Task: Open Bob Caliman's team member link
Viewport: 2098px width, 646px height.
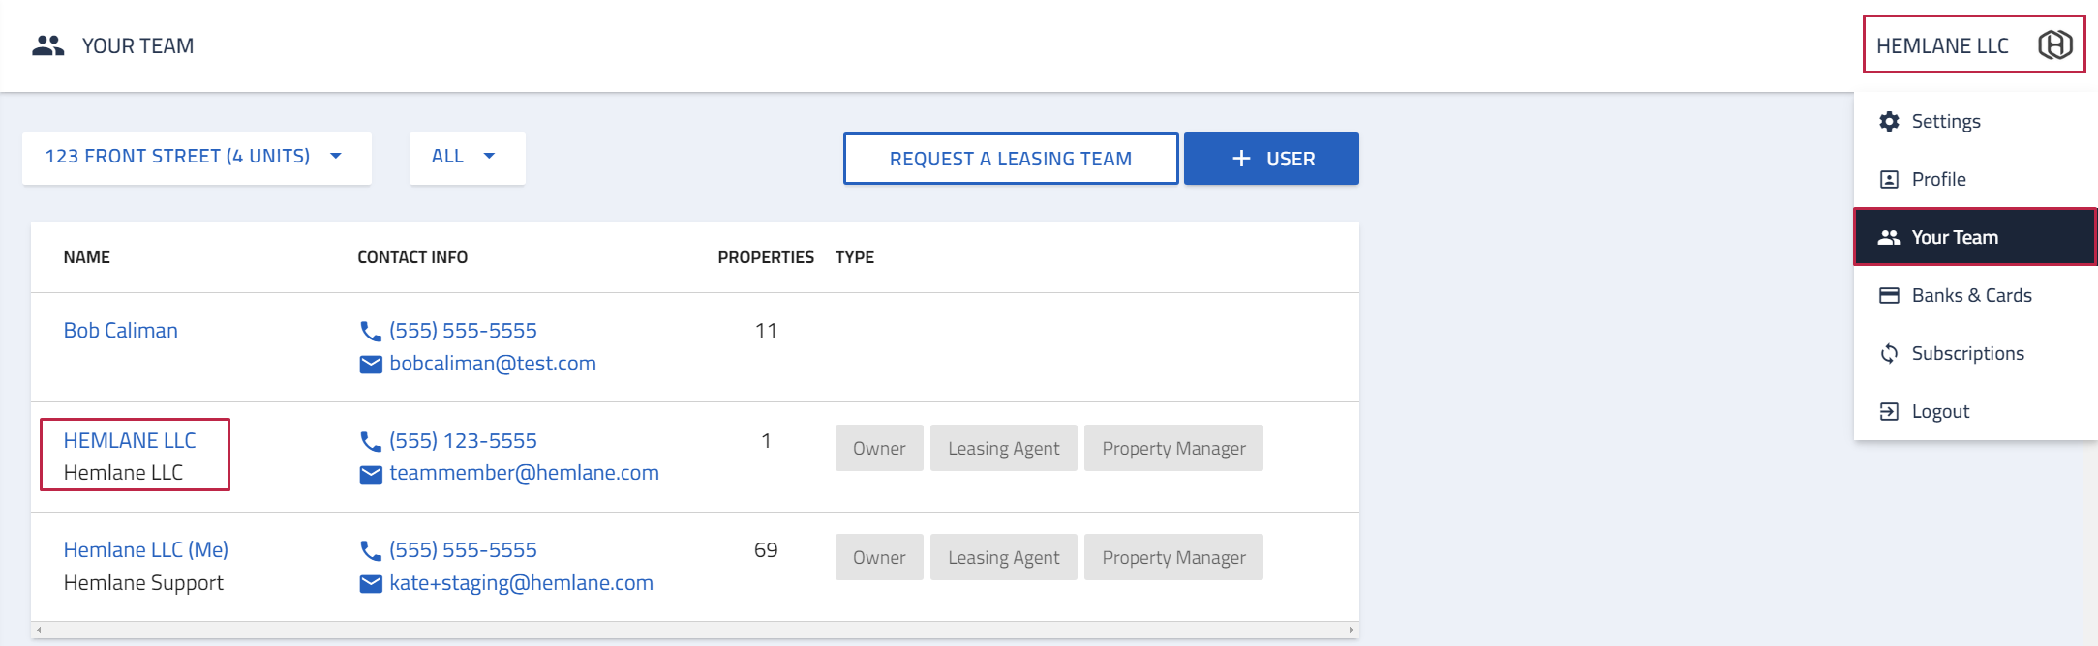Action: pos(121,331)
